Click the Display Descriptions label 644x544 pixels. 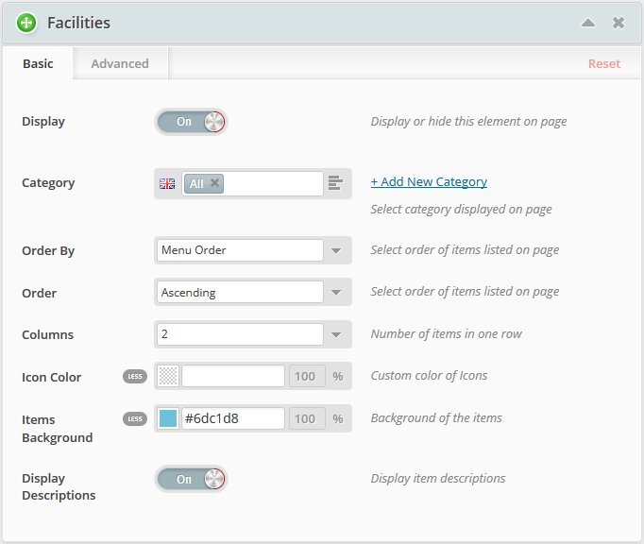(59, 487)
